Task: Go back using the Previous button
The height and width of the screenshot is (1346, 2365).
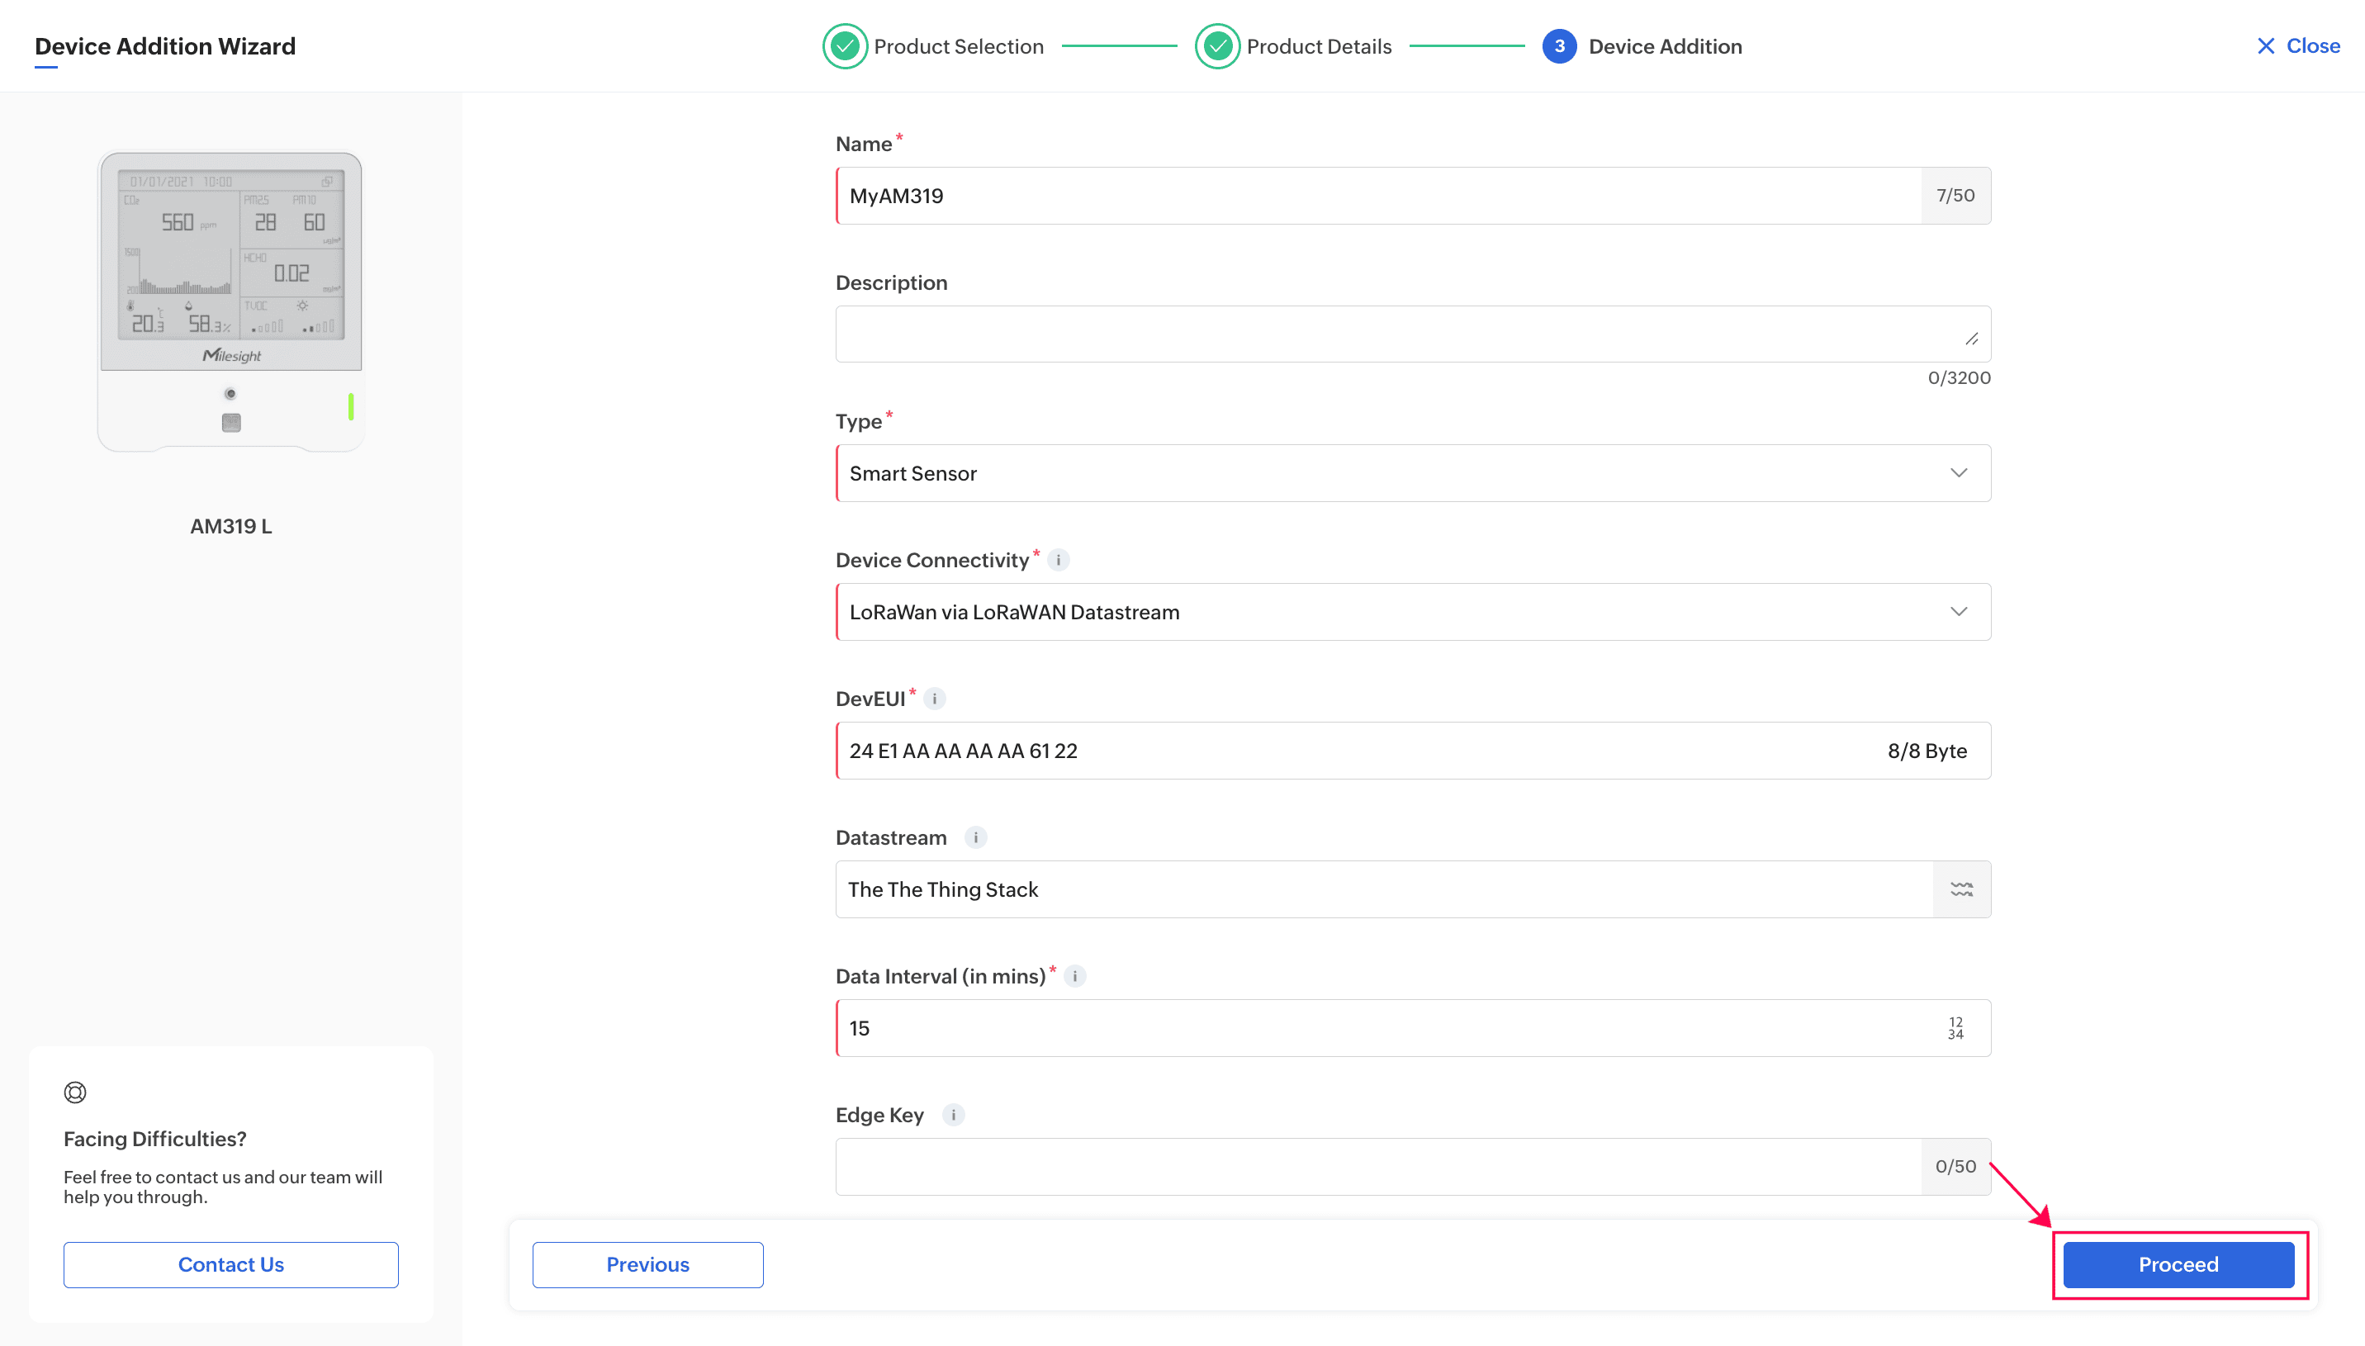Action: pyautogui.click(x=647, y=1264)
